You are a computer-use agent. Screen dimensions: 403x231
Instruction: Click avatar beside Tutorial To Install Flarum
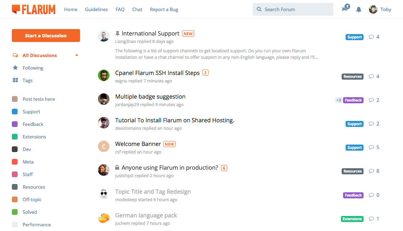coord(104,123)
